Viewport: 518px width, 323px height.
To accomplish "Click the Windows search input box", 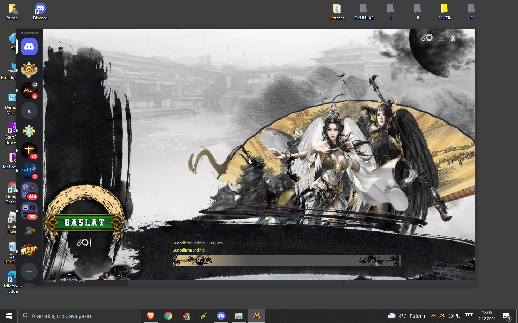I will click(x=80, y=316).
